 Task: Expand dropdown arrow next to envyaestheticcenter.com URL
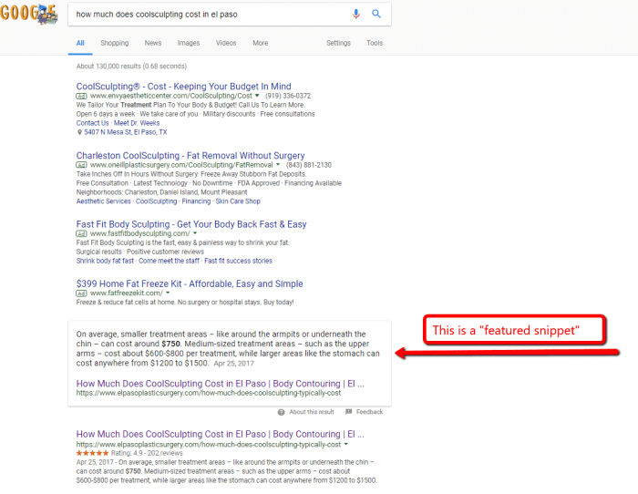[x=257, y=96]
